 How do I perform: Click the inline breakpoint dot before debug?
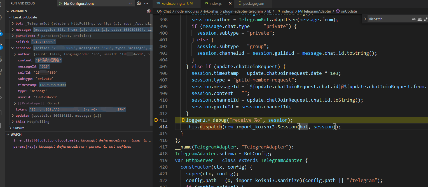(209, 120)
